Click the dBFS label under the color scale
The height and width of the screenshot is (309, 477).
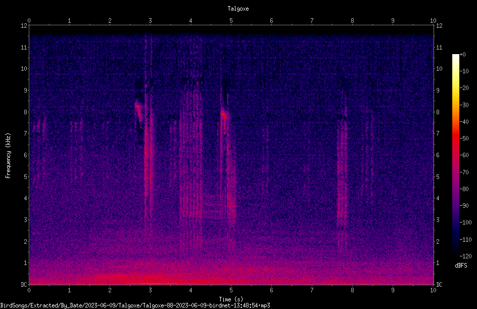461,266
